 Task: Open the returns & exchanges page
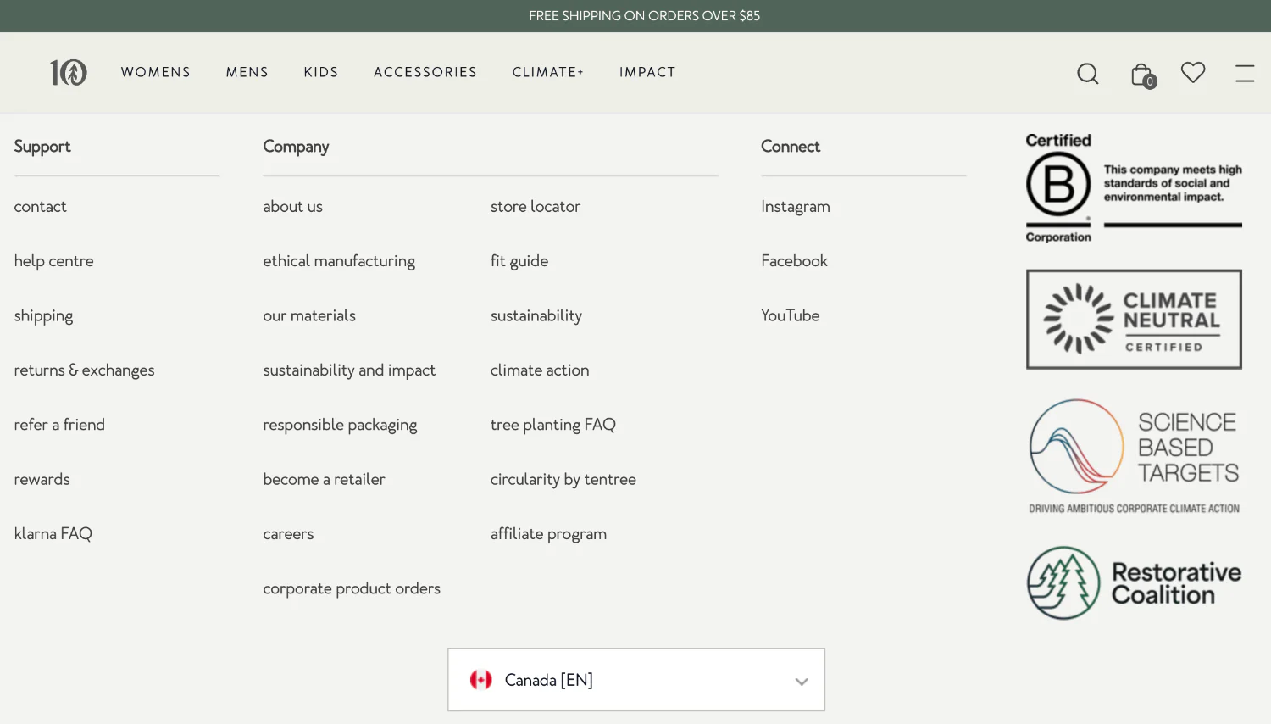(x=84, y=370)
